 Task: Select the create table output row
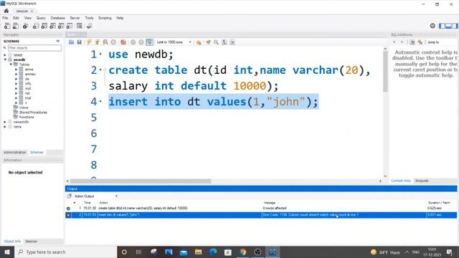(261, 209)
